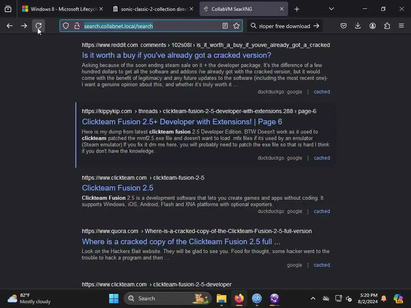Open the extensions panel
The width and height of the screenshot is (411, 308).
coord(387,26)
